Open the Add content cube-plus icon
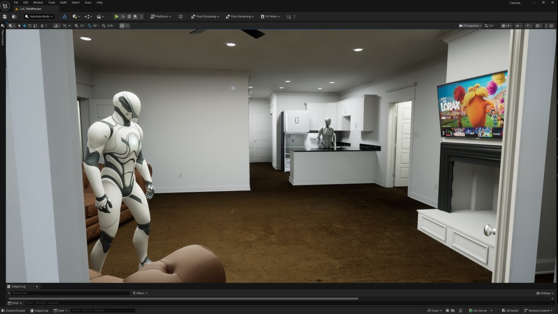Viewport: 558px width, 314px height. click(76, 17)
